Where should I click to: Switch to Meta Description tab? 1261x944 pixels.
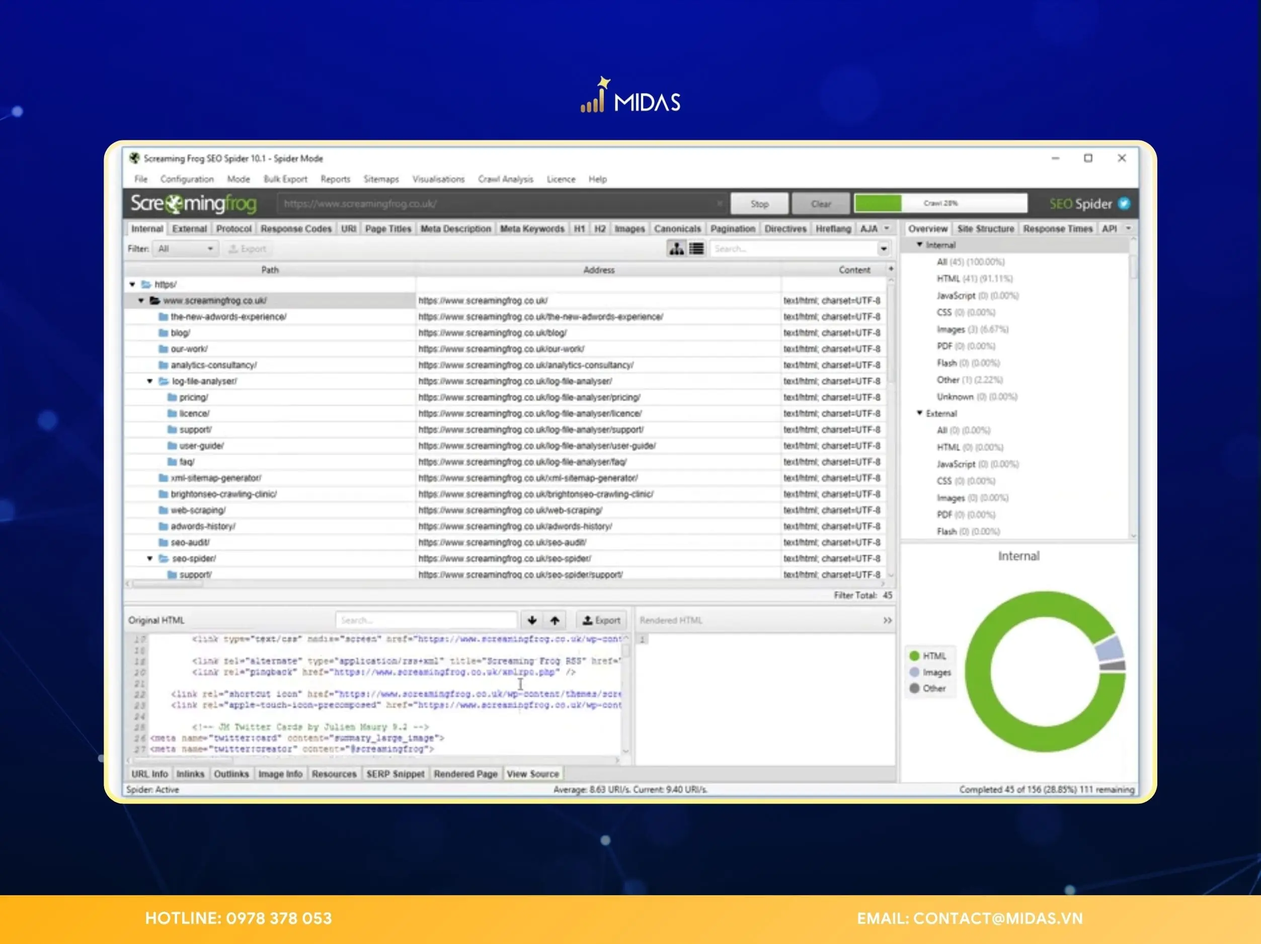pyautogui.click(x=455, y=229)
